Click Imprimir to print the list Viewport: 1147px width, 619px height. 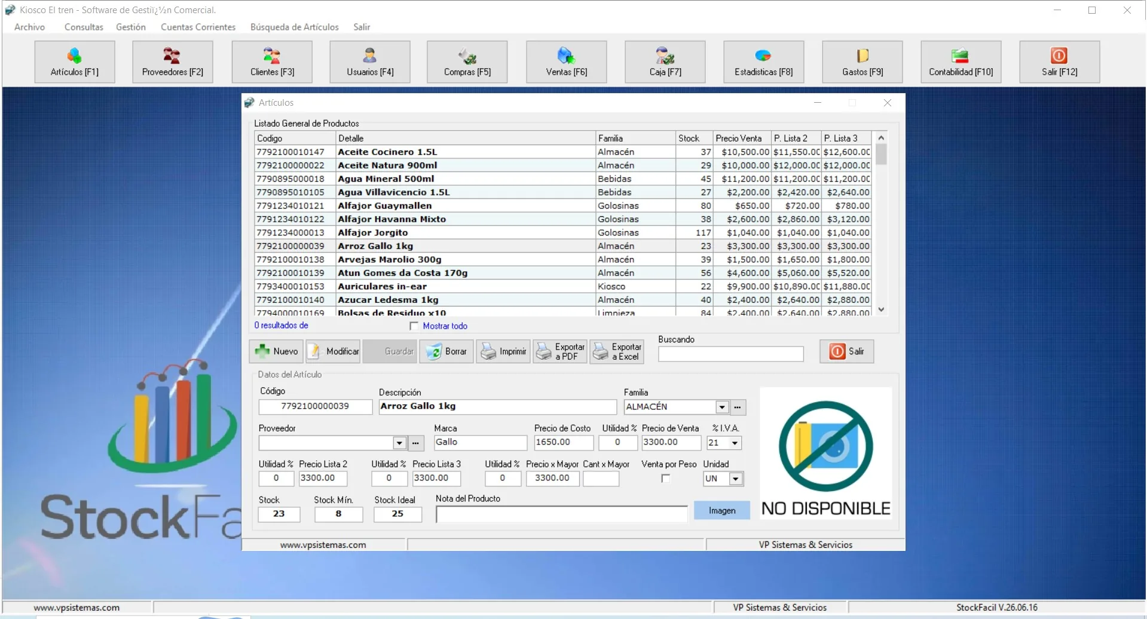click(503, 351)
